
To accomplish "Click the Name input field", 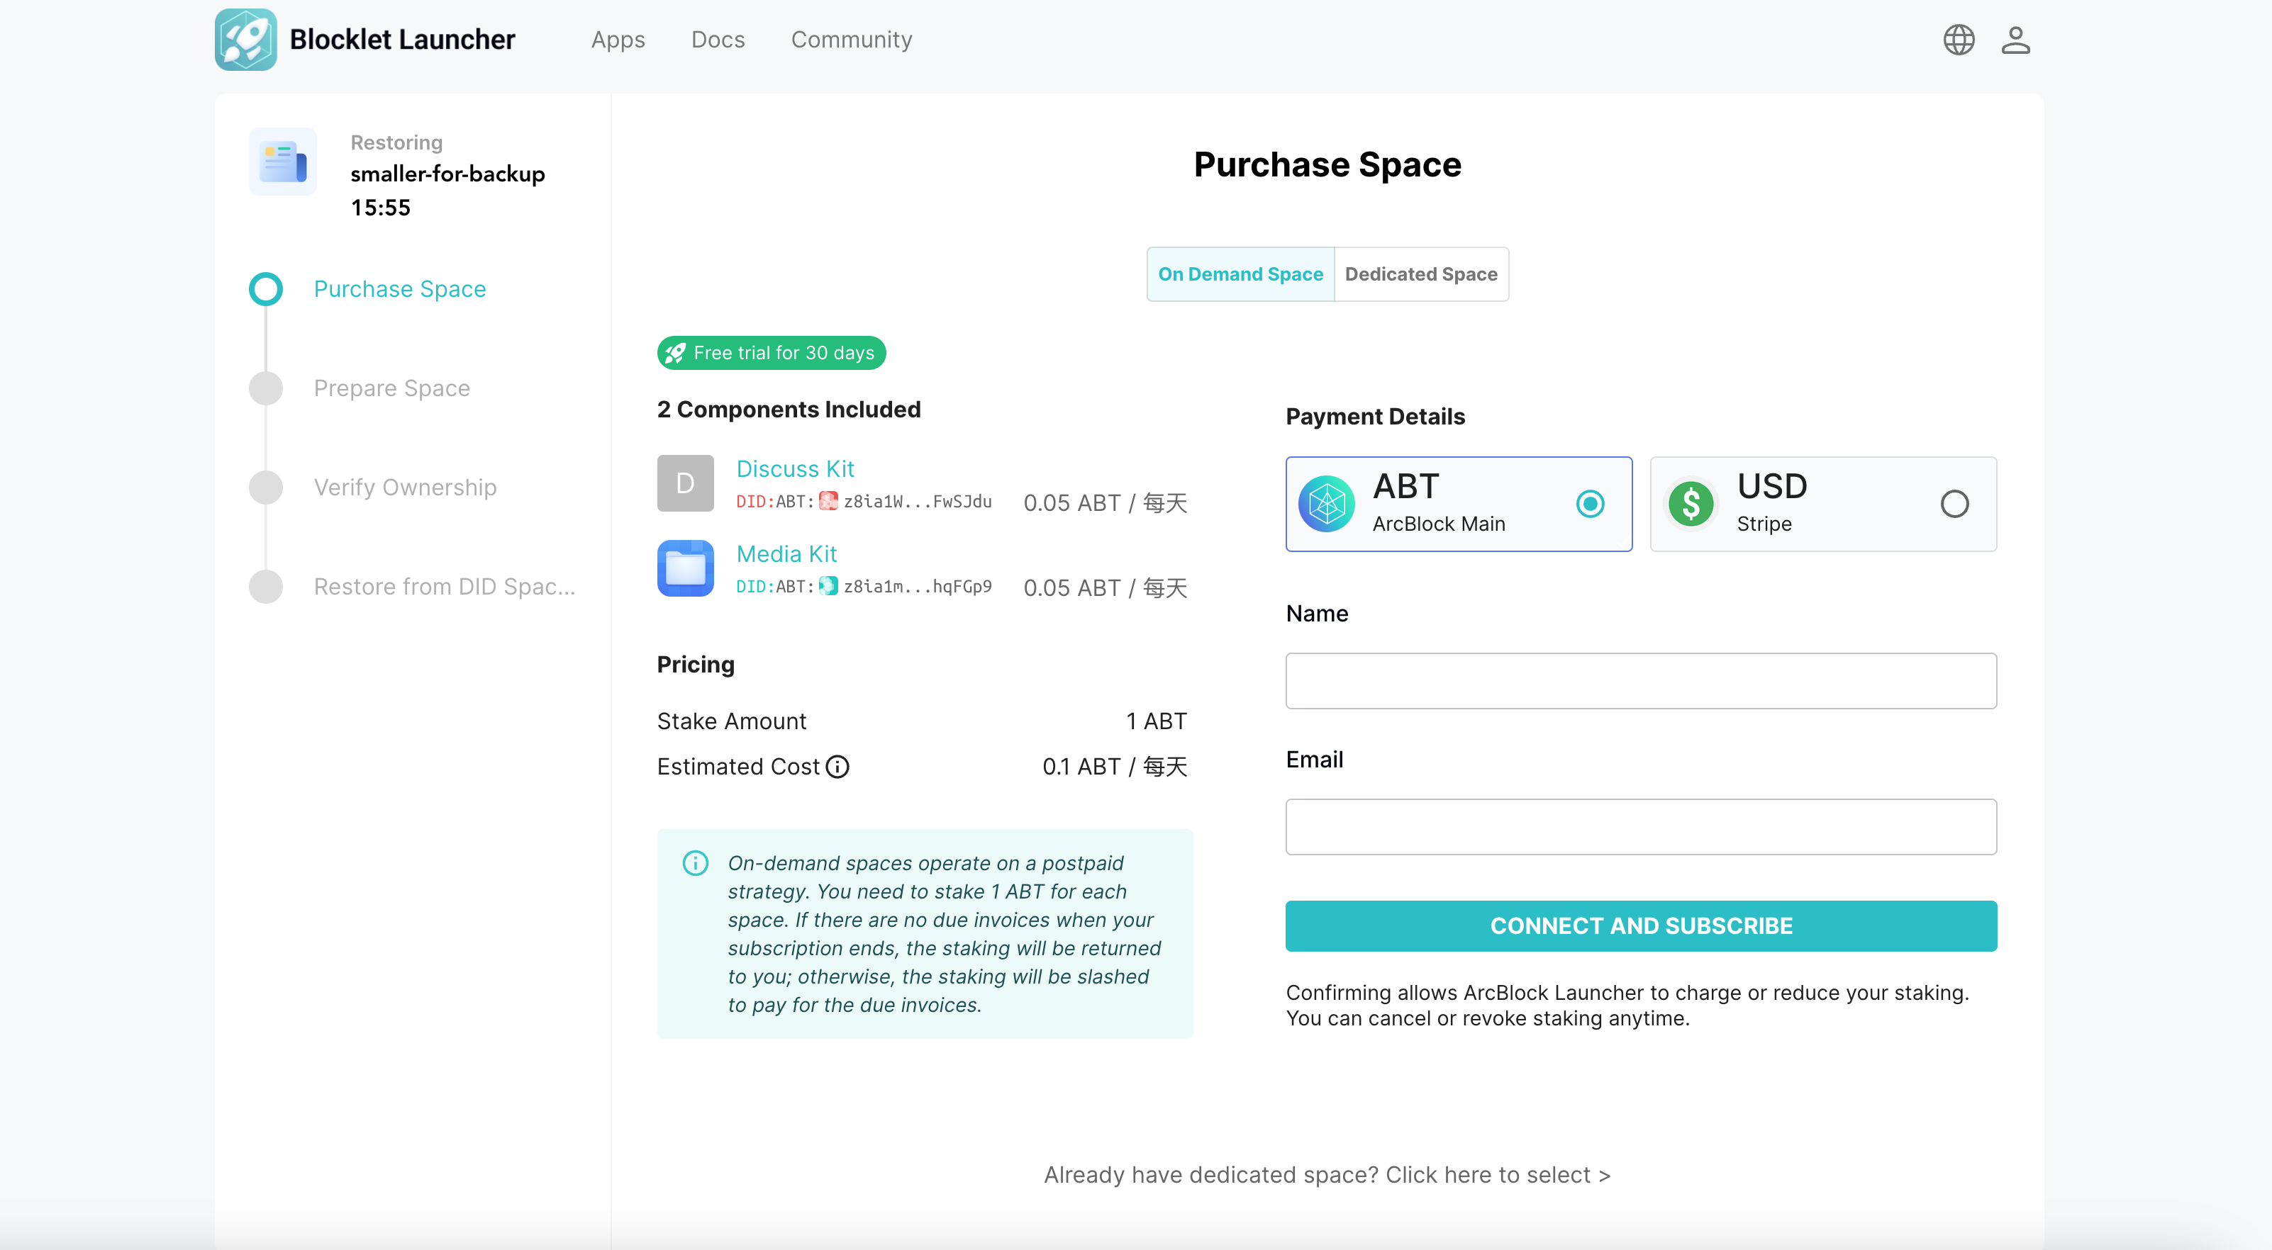I will click(1640, 680).
